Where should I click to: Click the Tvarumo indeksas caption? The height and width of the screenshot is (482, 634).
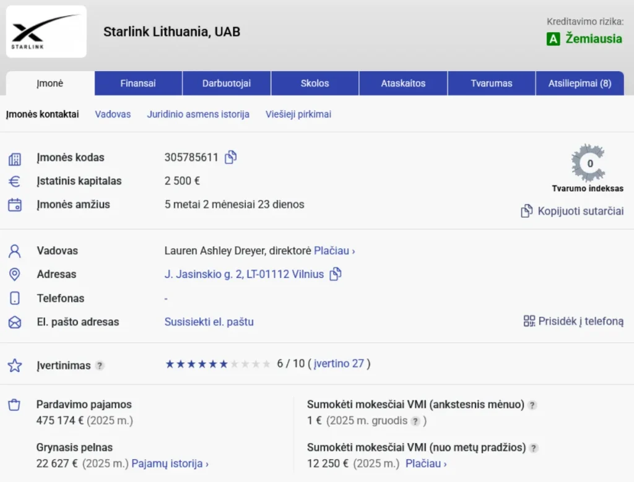(x=588, y=188)
